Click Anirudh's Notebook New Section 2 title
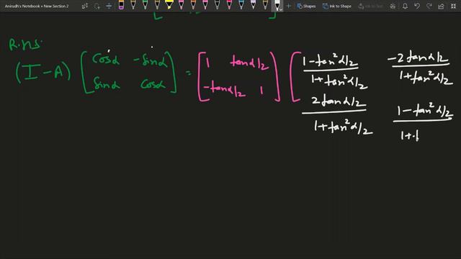The height and width of the screenshot is (259, 461). click(x=37, y=6)
